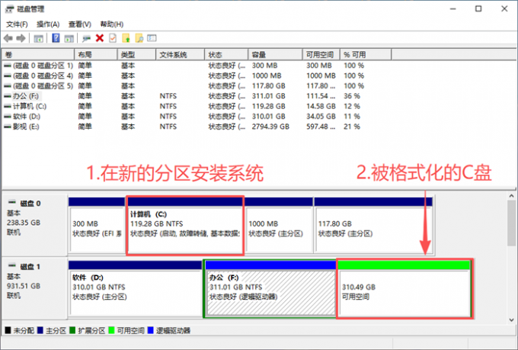Click the disk icon next to 磁盘 1

point(12,265)
